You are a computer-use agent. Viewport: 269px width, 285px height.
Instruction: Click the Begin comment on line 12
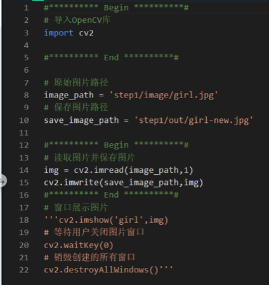tap(116, 145)
